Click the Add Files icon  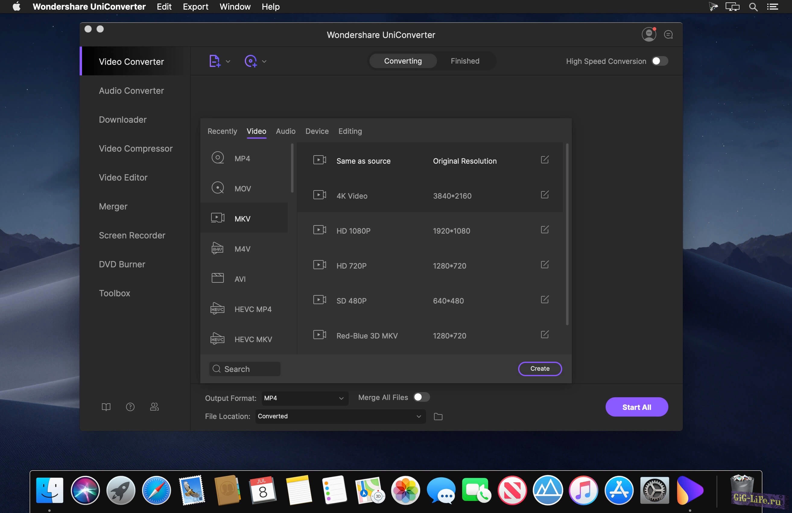click(214, 61)
